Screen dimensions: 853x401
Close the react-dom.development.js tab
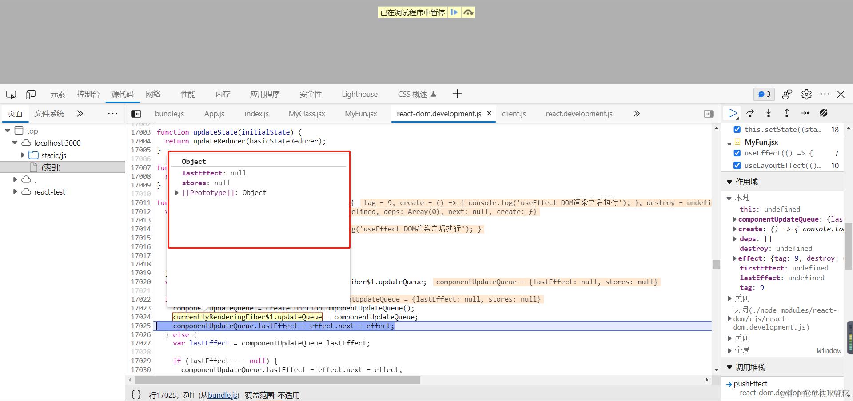pos(489,113)
